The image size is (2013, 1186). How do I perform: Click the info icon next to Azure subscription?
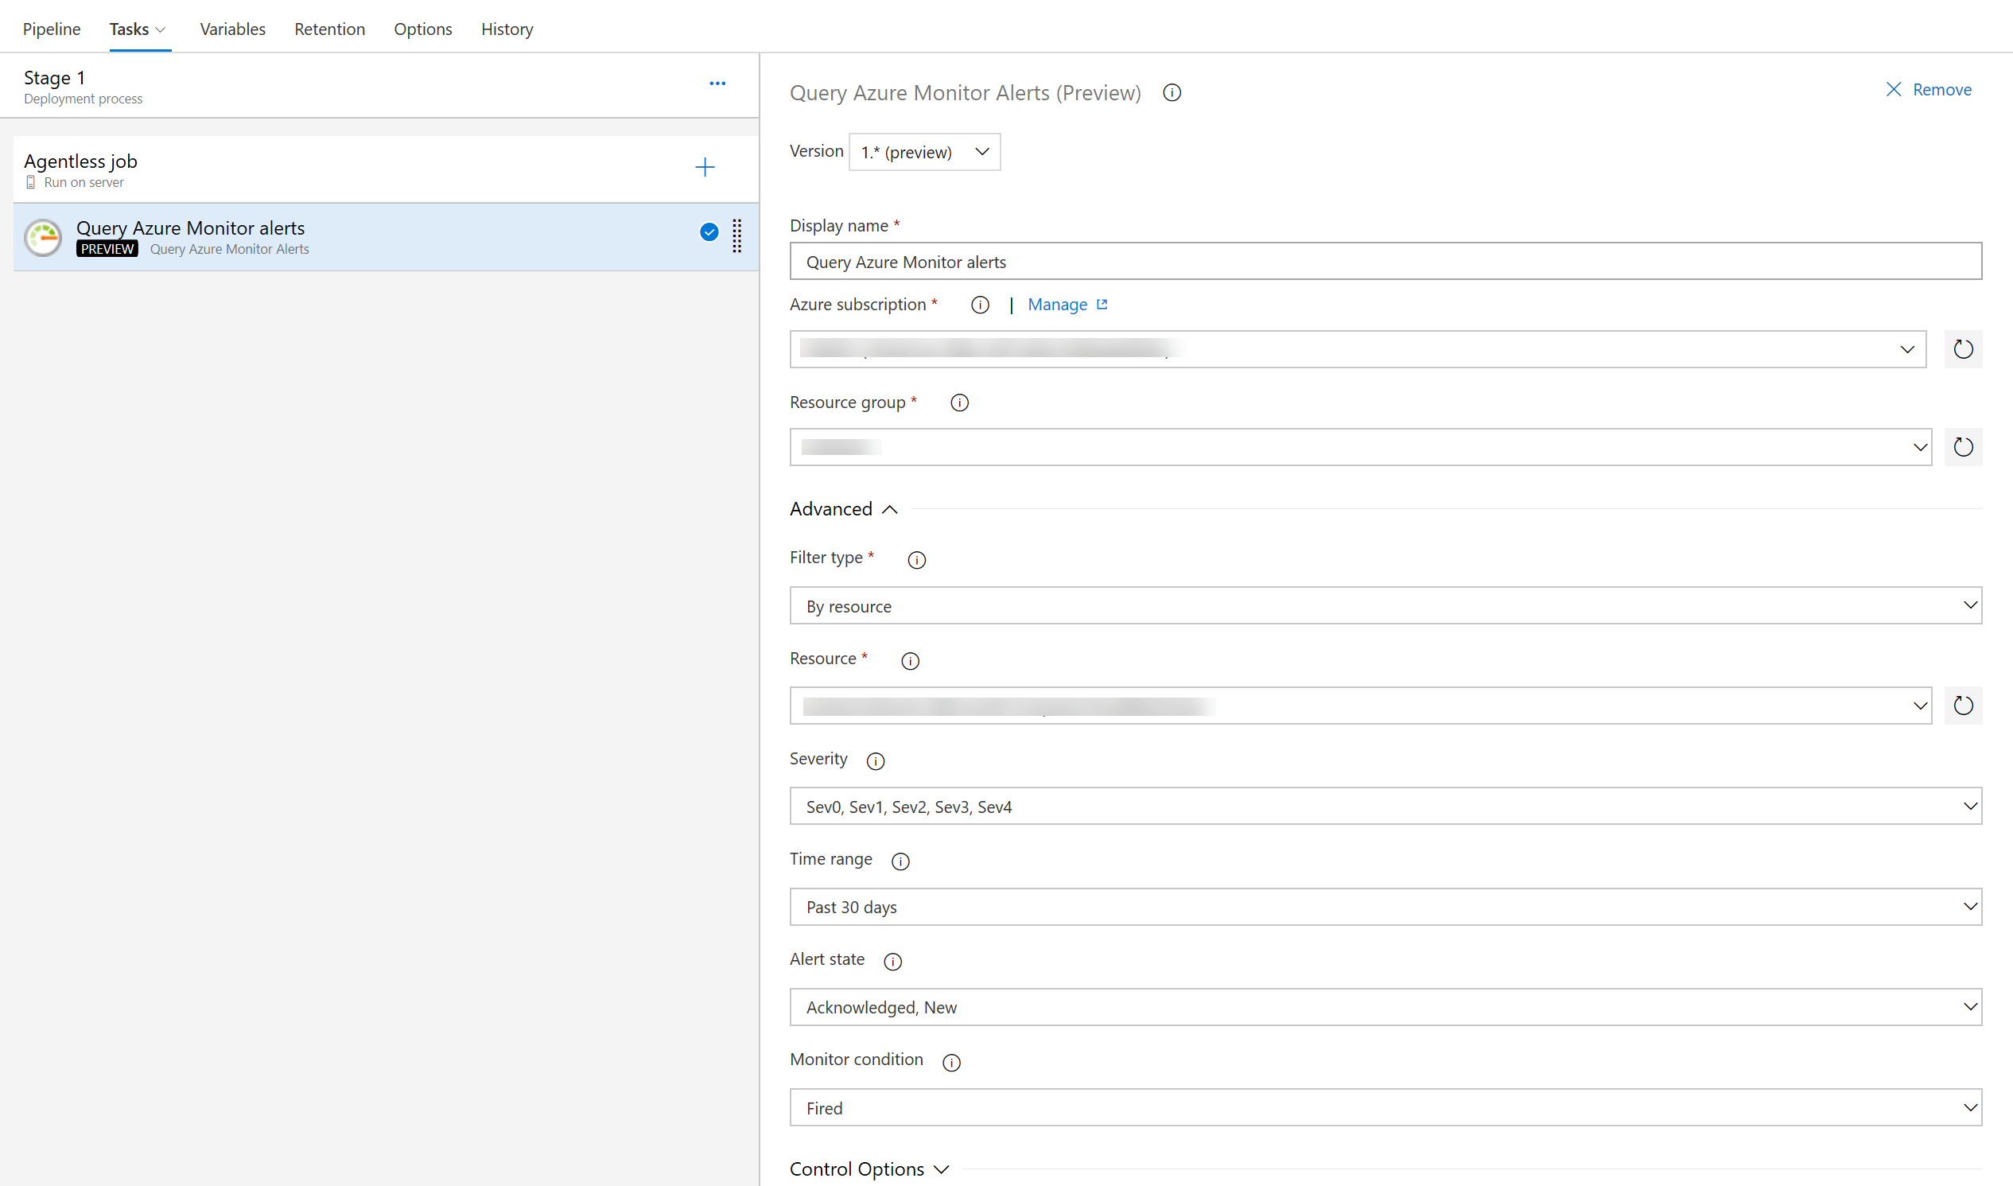(x=981, y=304)
